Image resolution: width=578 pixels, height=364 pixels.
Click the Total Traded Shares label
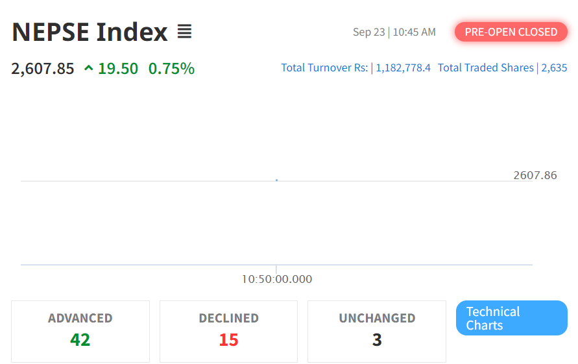point(486,67)
